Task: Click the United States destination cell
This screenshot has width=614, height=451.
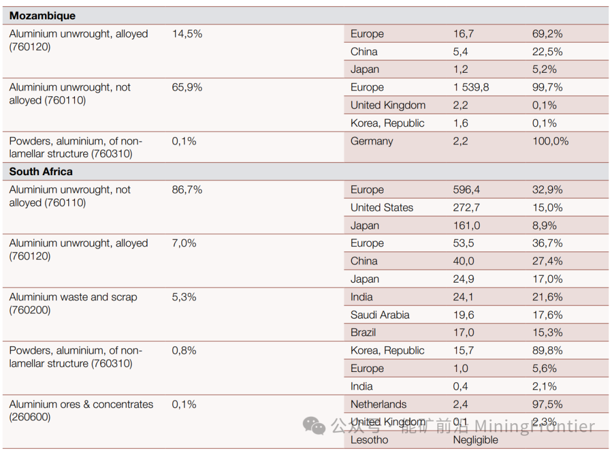Action: pos(381,208)
